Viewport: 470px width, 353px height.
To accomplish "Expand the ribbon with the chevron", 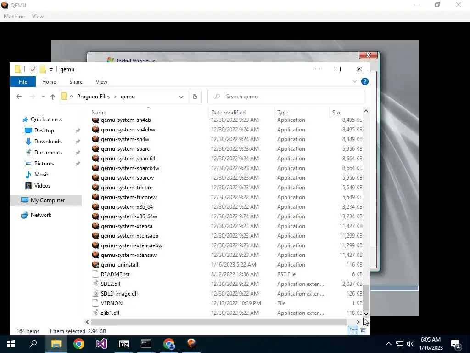I will click(x=355, y=81).
